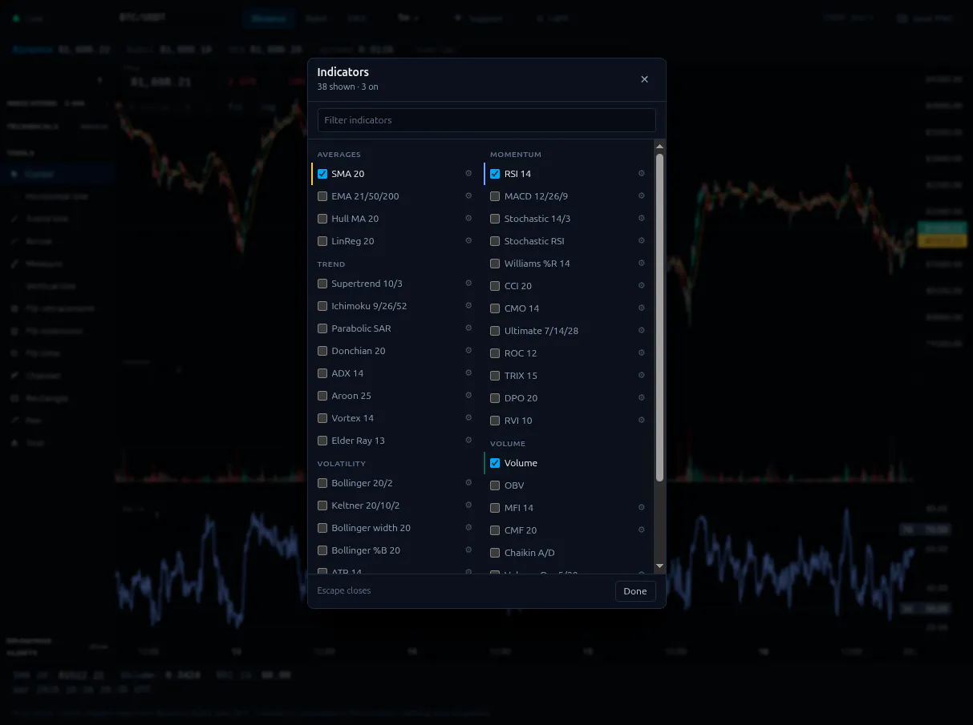Click the CMO 14 indicator label

click(x=522, y=308)
